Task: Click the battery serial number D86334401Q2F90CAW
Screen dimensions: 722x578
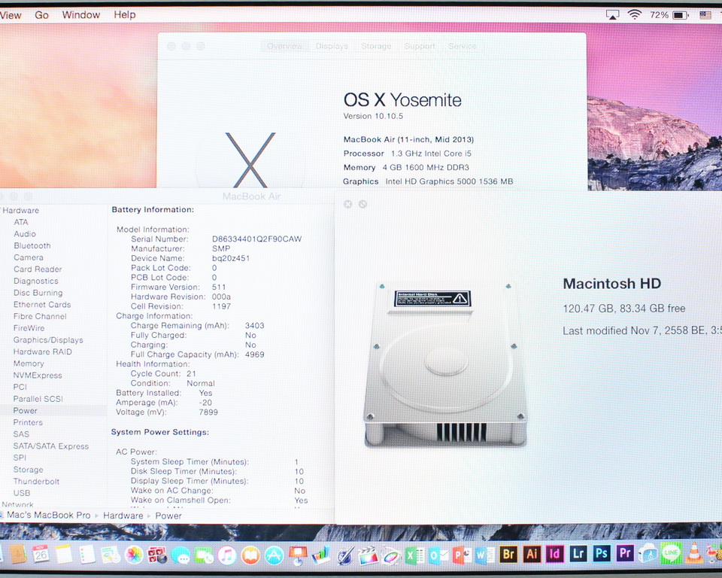Action: point(256,239)
